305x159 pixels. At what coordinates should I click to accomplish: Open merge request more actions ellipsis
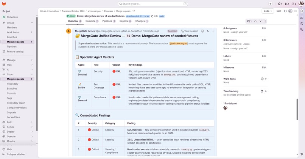pos(296,11)
